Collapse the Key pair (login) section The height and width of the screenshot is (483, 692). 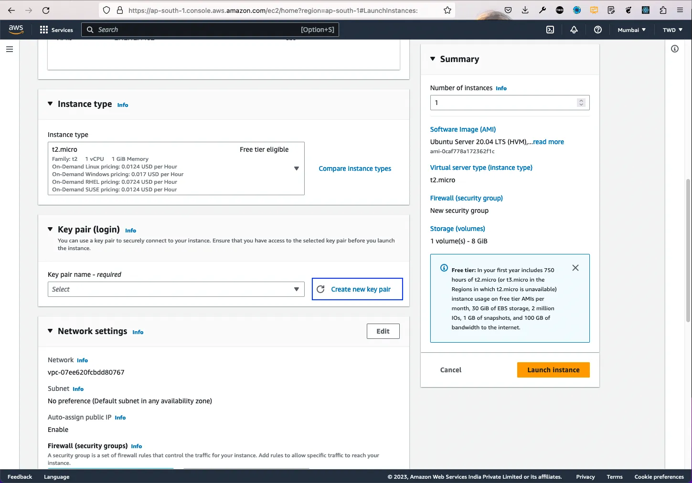tap(50, 229)
